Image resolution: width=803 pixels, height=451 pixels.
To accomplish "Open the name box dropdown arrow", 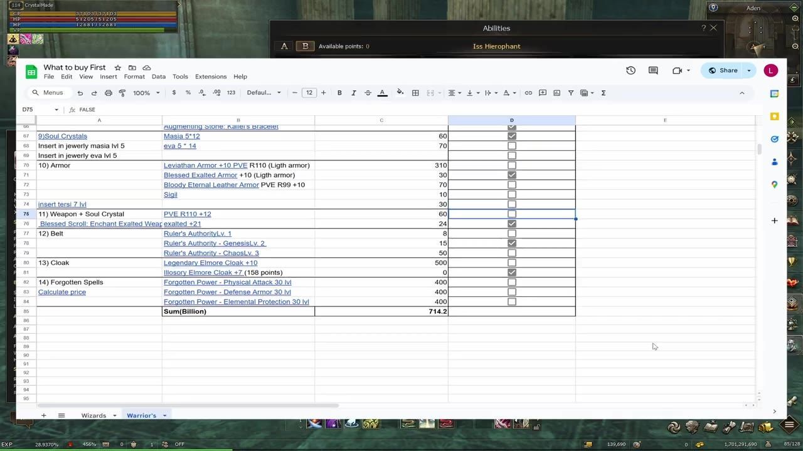I will pyautogui.click(x=56, y=110).
